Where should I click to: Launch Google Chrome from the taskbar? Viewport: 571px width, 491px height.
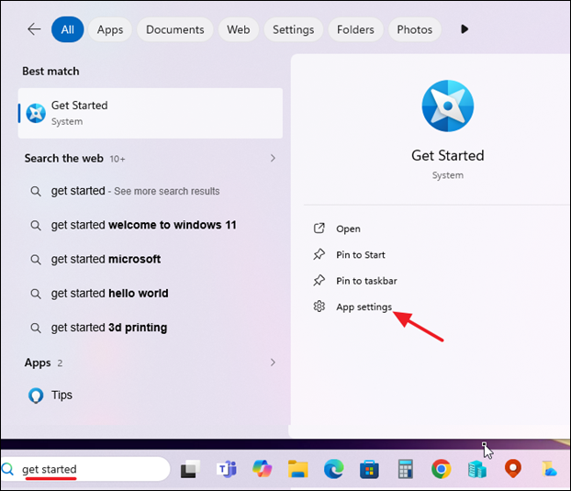[441, 469]
